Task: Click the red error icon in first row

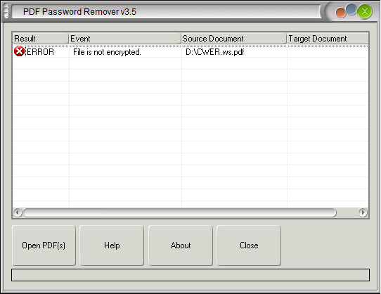Action: tap(19, 51)
